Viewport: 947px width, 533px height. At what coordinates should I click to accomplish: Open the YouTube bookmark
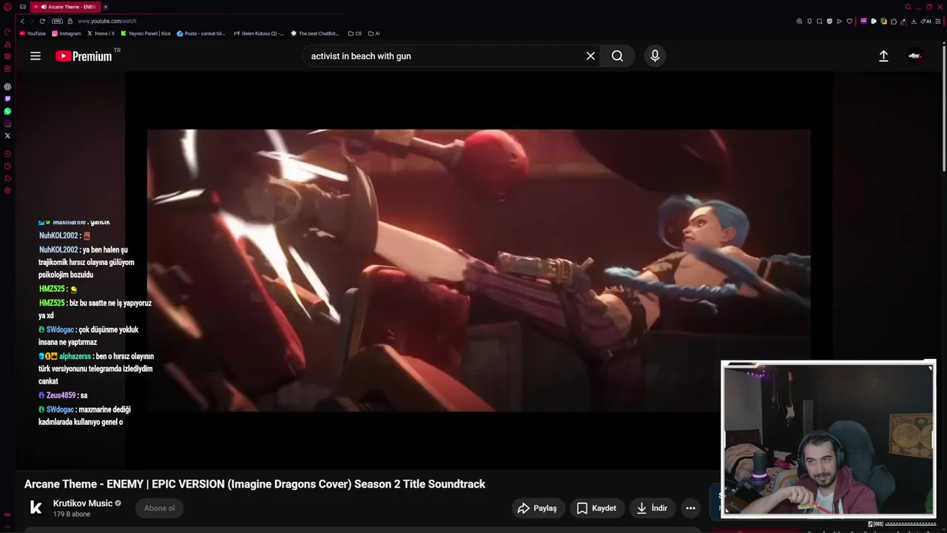click(x=33, y=33)
